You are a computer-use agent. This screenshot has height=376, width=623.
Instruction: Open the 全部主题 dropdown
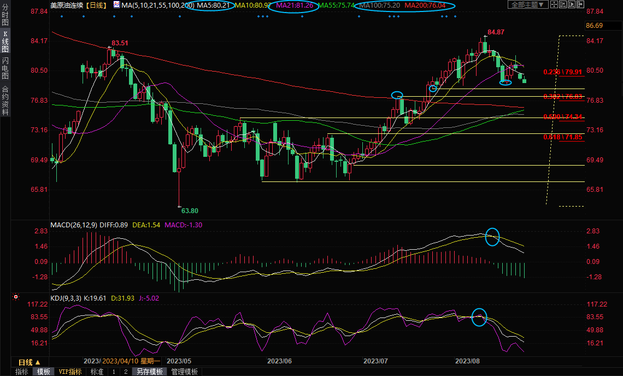pyautogui.click(x=528, y=4)
